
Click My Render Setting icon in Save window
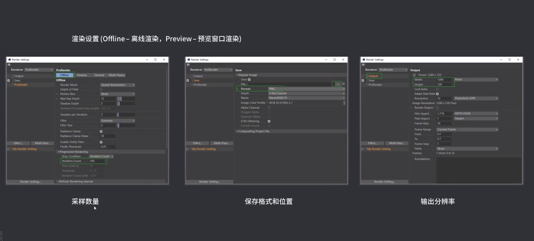pos(187,149)
